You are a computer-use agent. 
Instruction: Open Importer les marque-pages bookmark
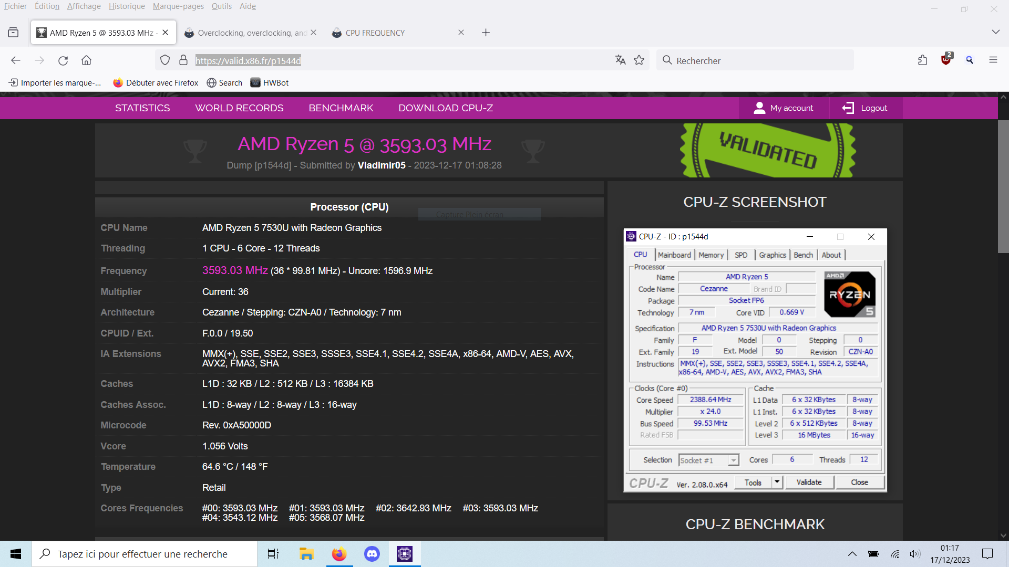point(55,83)
